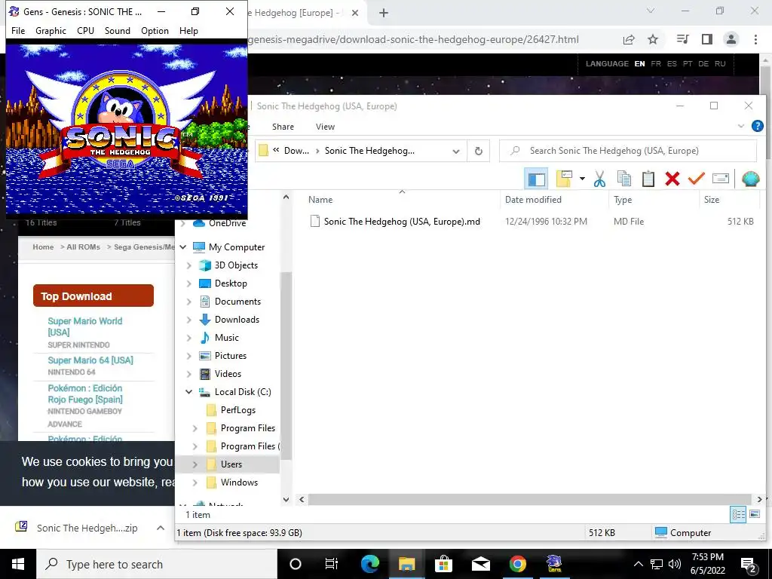Screen dimensions: 772x579
Task: Search Sonic The Hedgehog folder field
Action: (x=628, y=151)
